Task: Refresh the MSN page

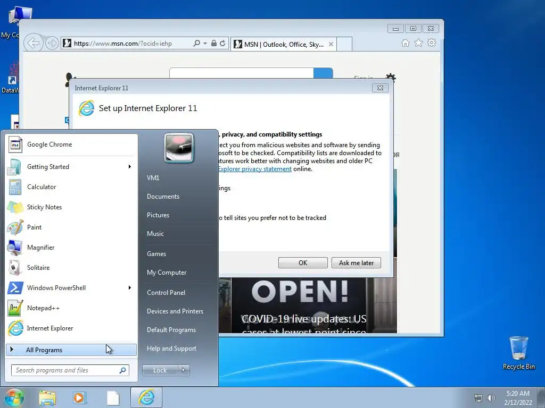Action: [222, 43]
